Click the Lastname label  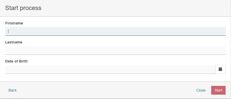(14, 42)
